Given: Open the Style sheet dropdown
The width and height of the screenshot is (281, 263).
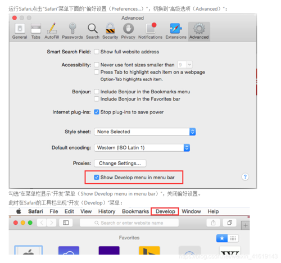Looking at the screenshot, I should (145, 131).
